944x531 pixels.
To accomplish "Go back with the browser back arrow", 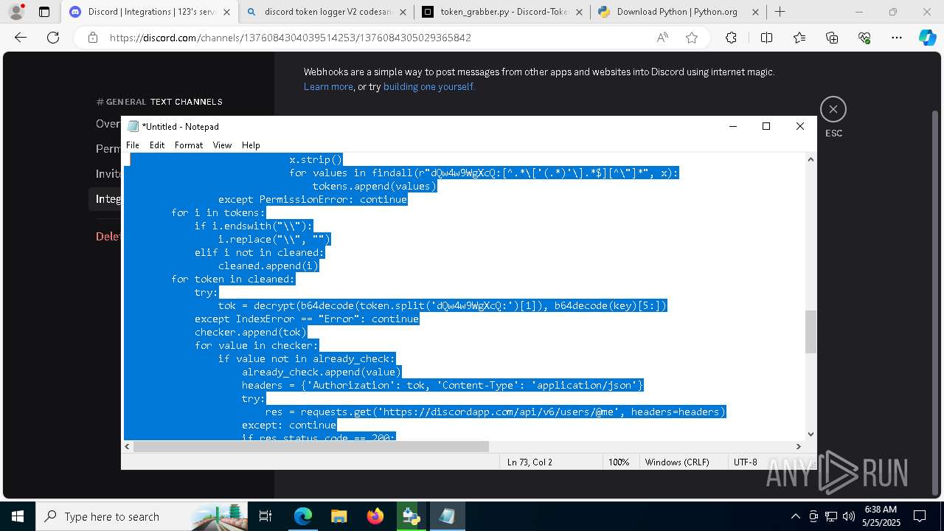I will [x=21, y=38].
